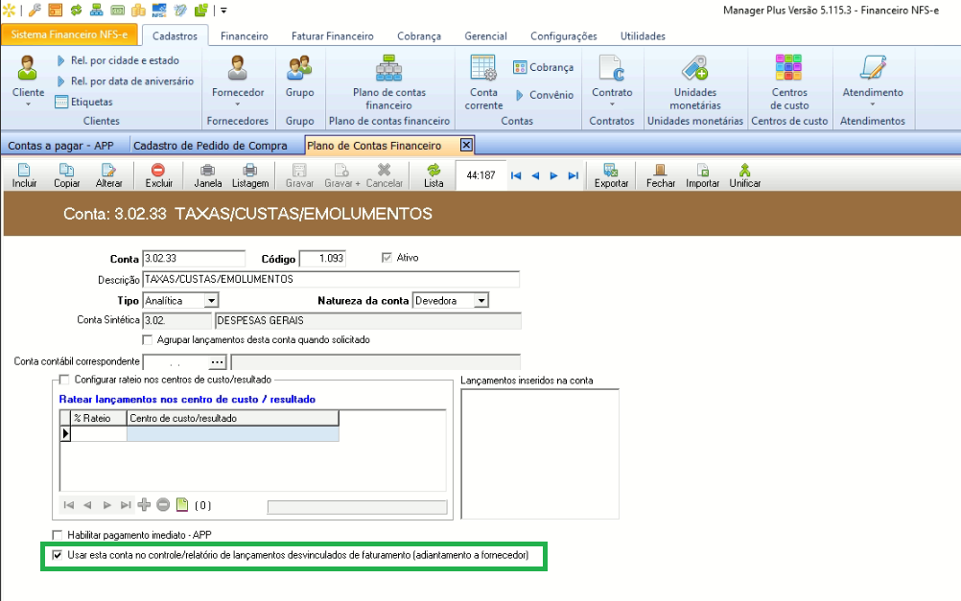Click the ellipsis button beside Conta contábil
961x601 pixels.
[218, 361]
